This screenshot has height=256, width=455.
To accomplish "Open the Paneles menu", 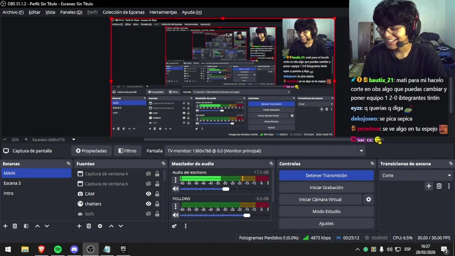I will 71,12.
